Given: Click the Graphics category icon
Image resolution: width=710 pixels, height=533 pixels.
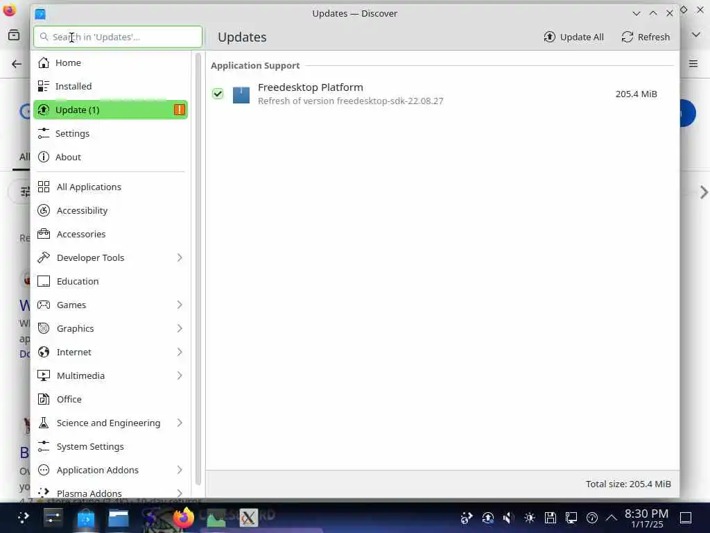Looking at the screenshot, I should click(44, 328).
